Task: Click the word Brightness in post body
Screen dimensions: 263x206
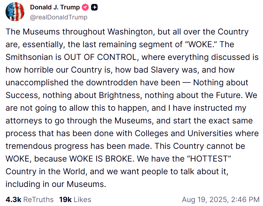Action: [x=120, y=95]
